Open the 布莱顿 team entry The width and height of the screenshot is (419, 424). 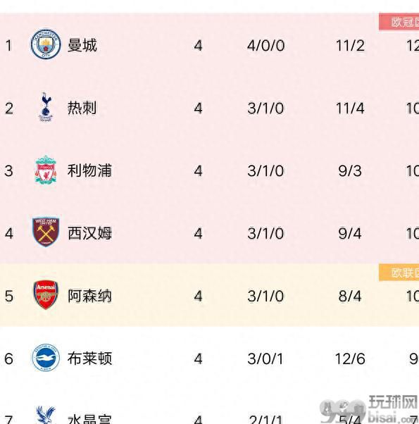click(89, 358)
